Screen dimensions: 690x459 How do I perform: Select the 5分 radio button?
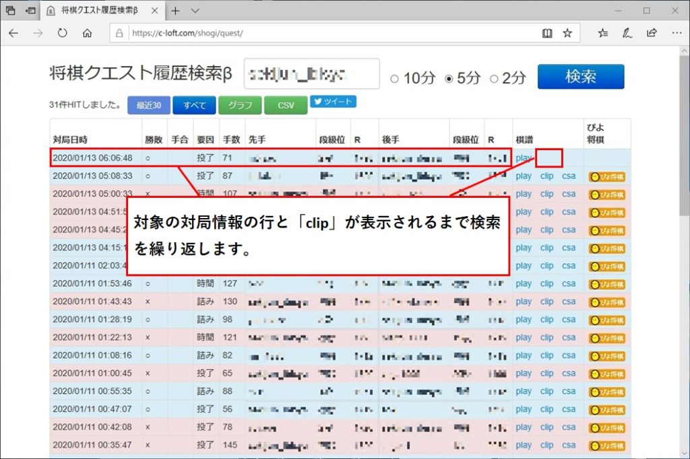[448, 79]
